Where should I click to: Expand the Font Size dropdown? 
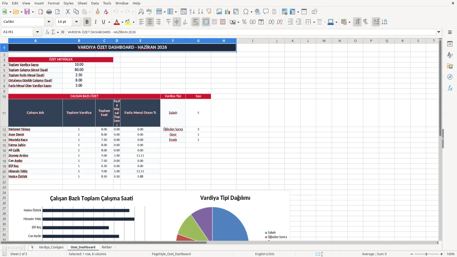(x=77, y=22)
